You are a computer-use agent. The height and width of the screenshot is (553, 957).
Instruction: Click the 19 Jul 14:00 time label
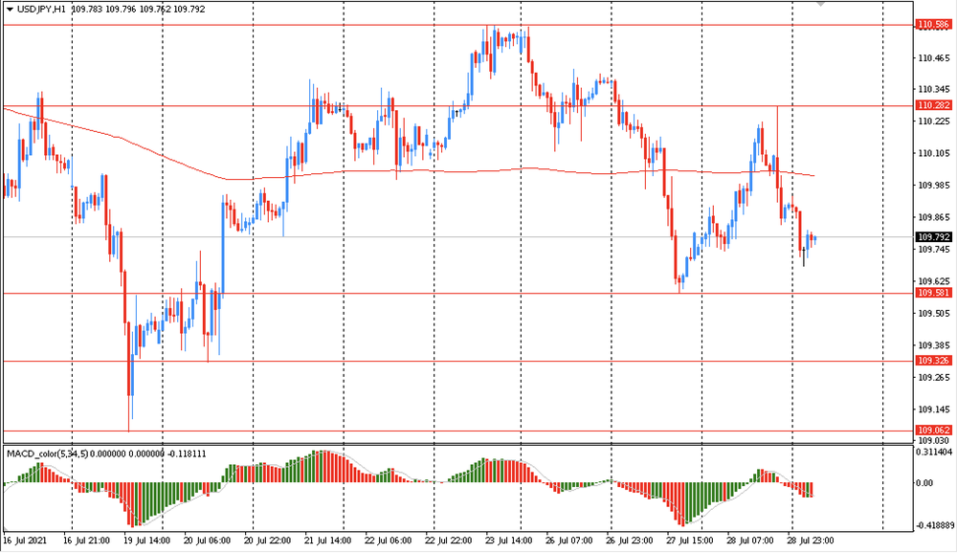pyautogui.click(x=146, y=541)
